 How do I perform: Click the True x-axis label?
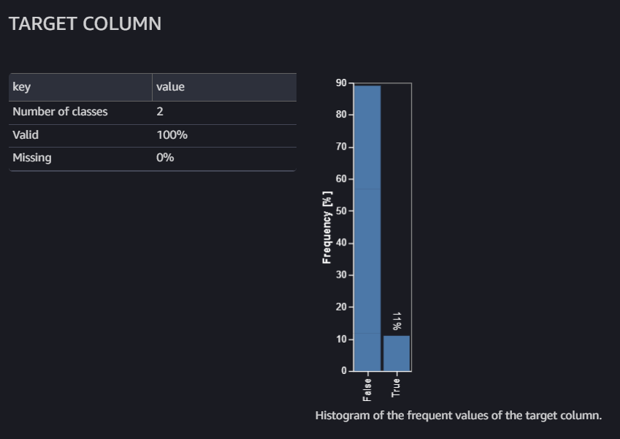coord(396,388)
